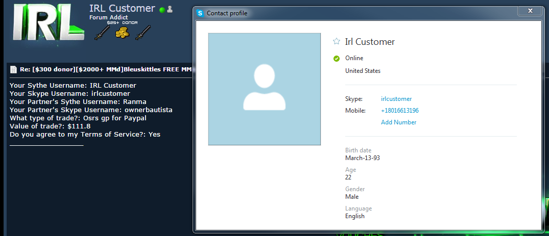The image size is (549, 236).
Task: Click the Contact profile window title text
Action: [227, 13]
